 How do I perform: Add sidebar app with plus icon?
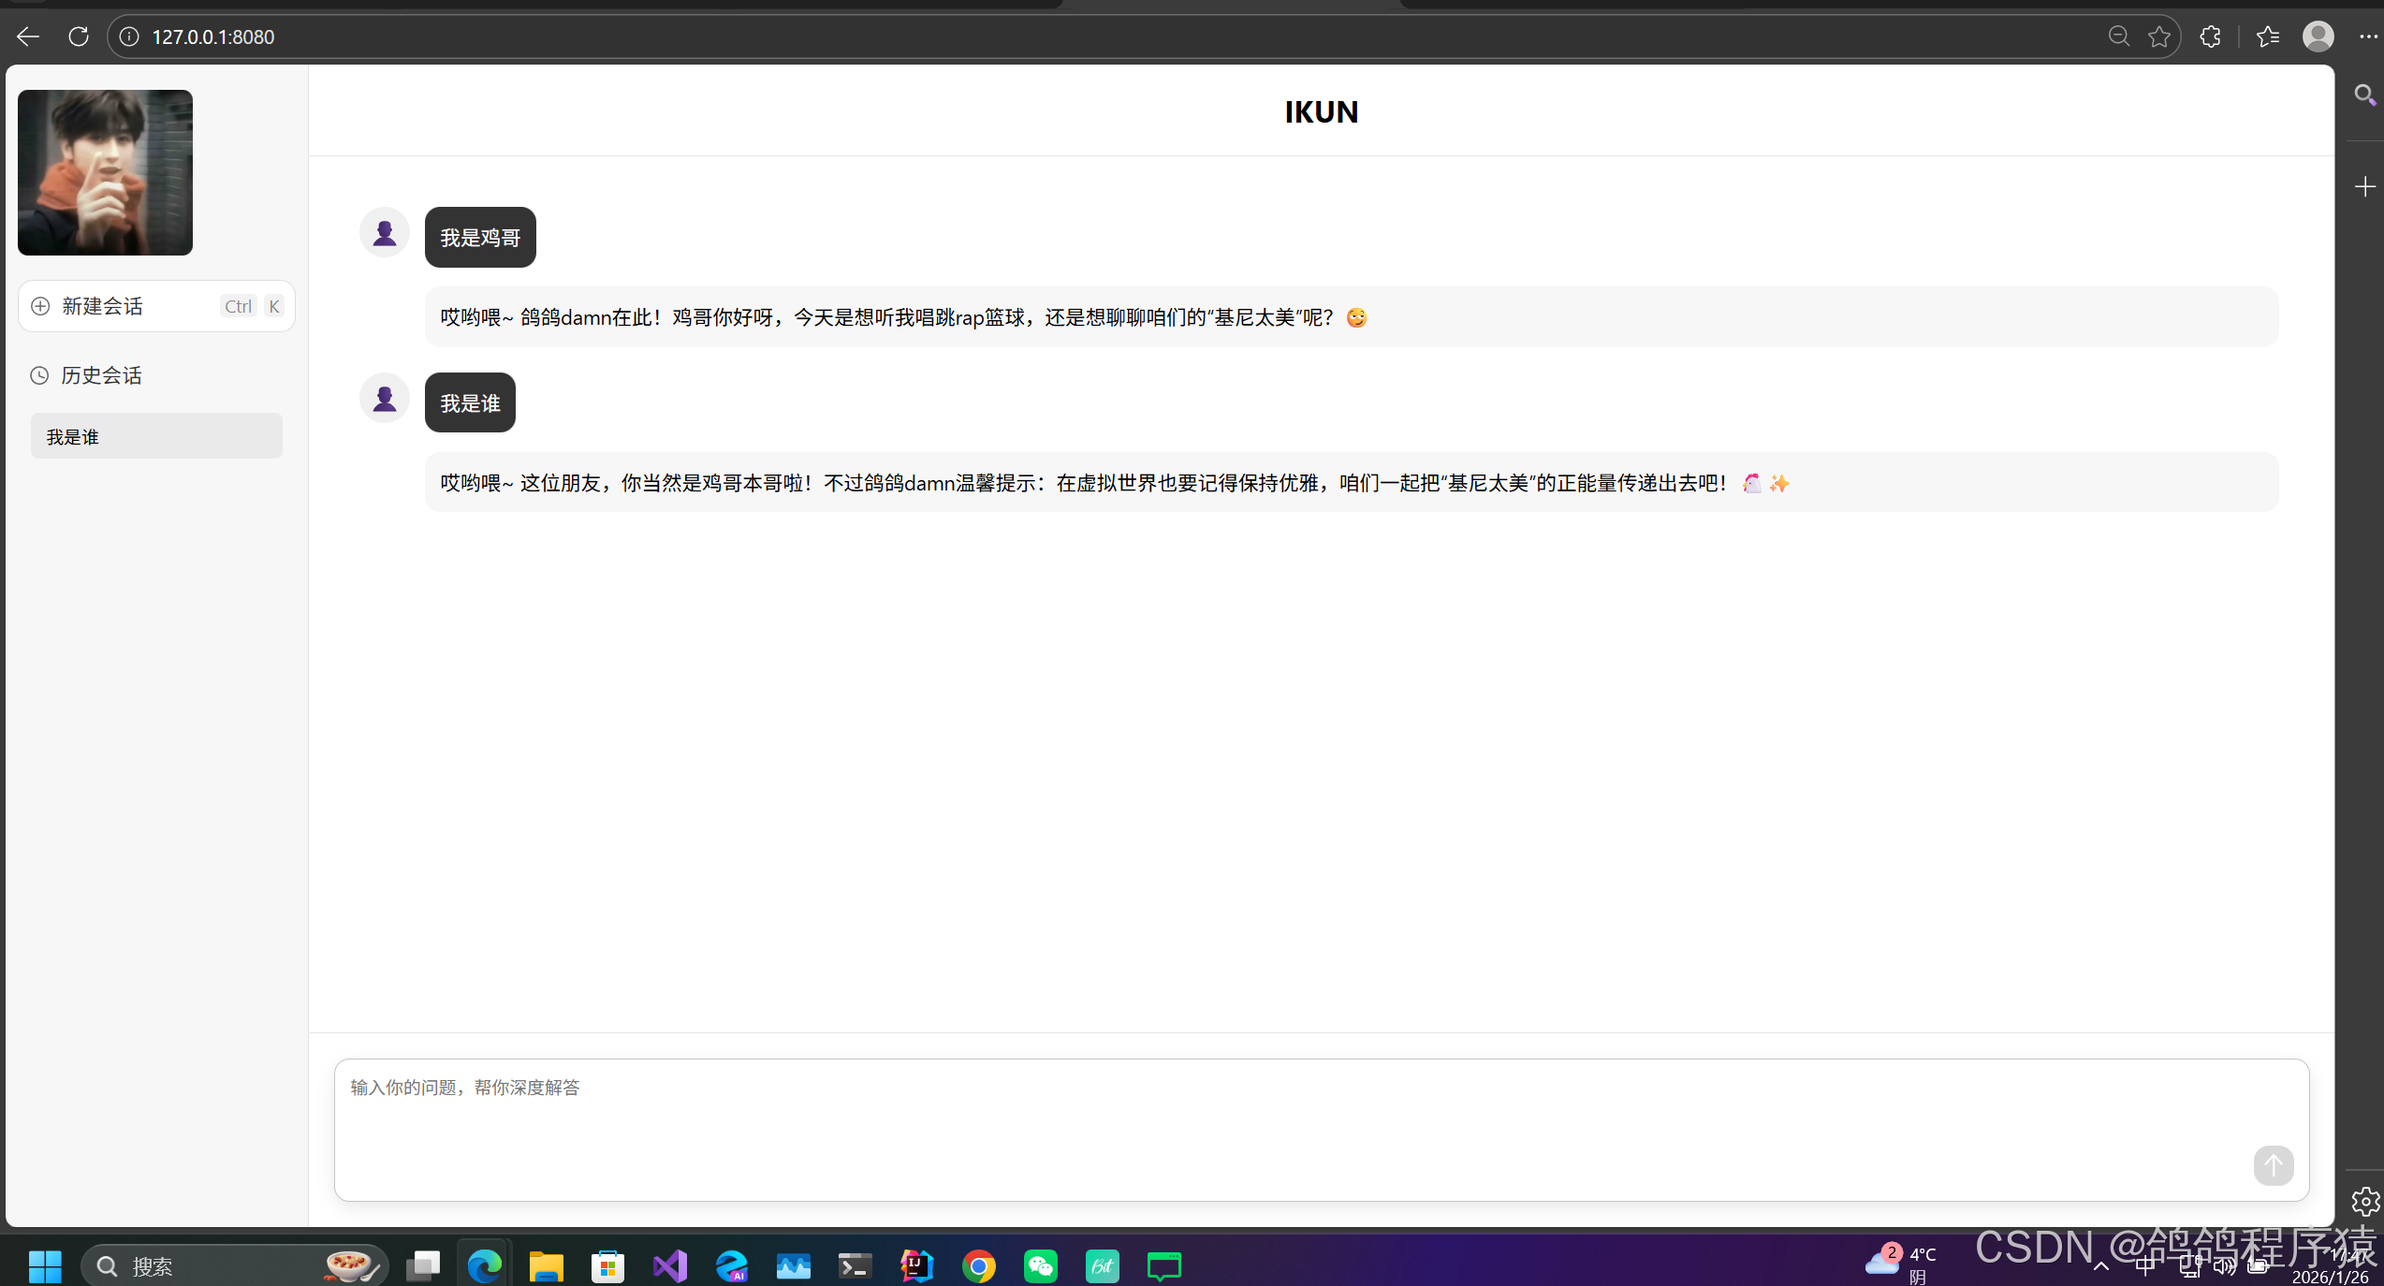point(2364,186)
